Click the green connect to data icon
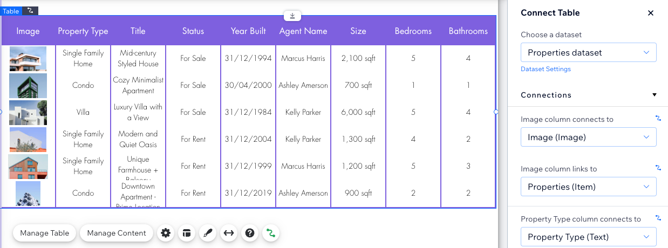Screen dimensions: 668x248 pyautogui.click(x=271, y=233)
